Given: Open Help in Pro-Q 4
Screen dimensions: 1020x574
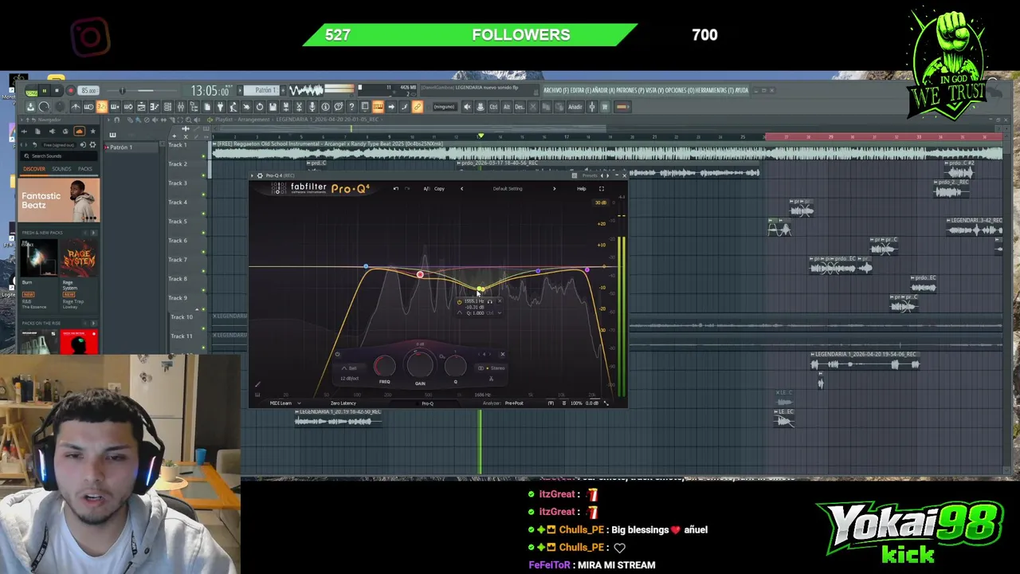Looking at the screenshot, I should (x=581, y=189).
